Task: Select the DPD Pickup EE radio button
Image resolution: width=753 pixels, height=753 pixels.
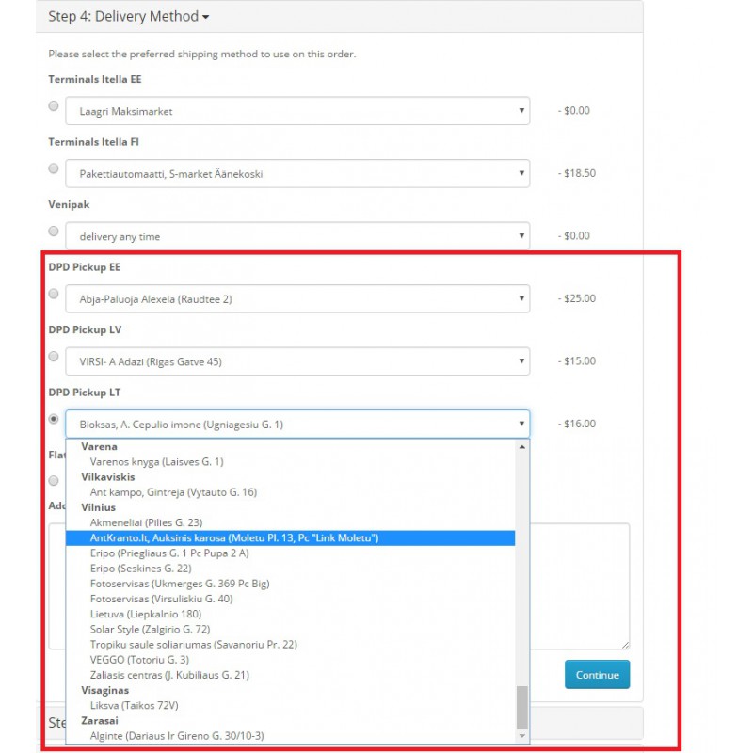Action: [54, 294]
